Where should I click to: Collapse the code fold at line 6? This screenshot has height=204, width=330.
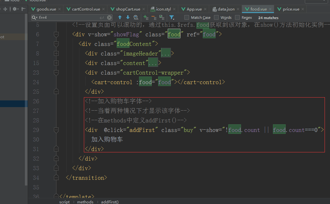(x=56, y=34)
